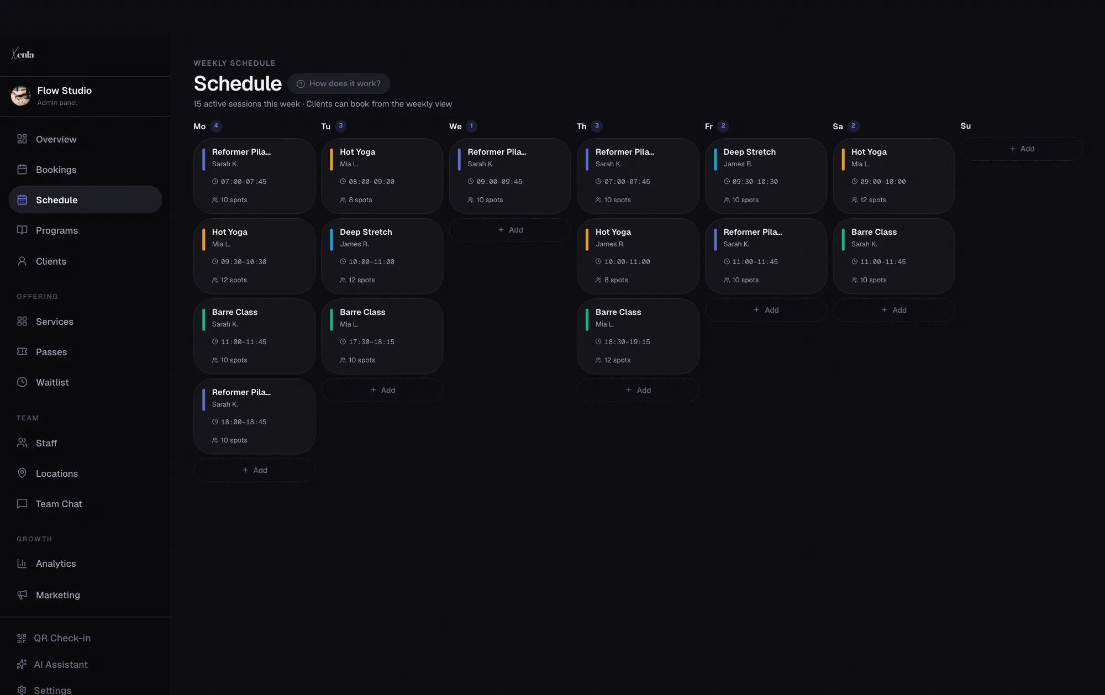Click the Bookings calendar icon
The image size is (1105, 695).
coord(22,170)
